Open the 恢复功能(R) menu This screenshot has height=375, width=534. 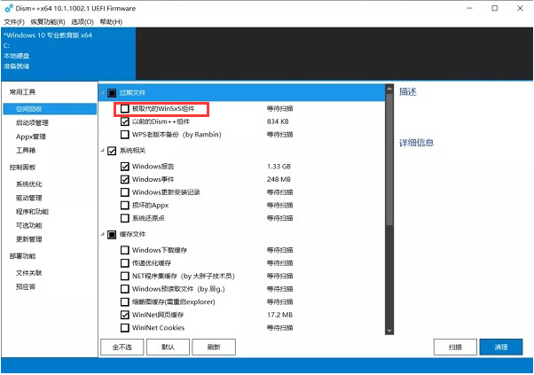(48, 22)
